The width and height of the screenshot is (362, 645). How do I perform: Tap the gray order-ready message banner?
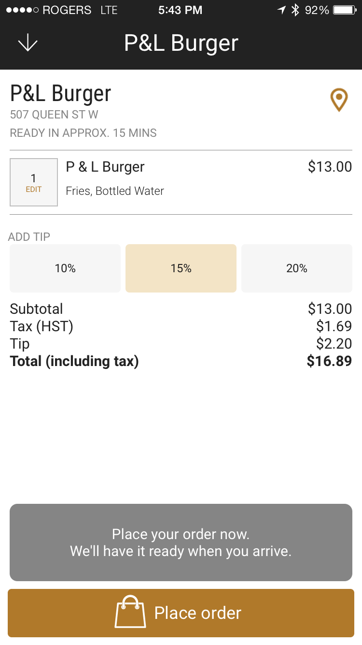click(181, 542)
